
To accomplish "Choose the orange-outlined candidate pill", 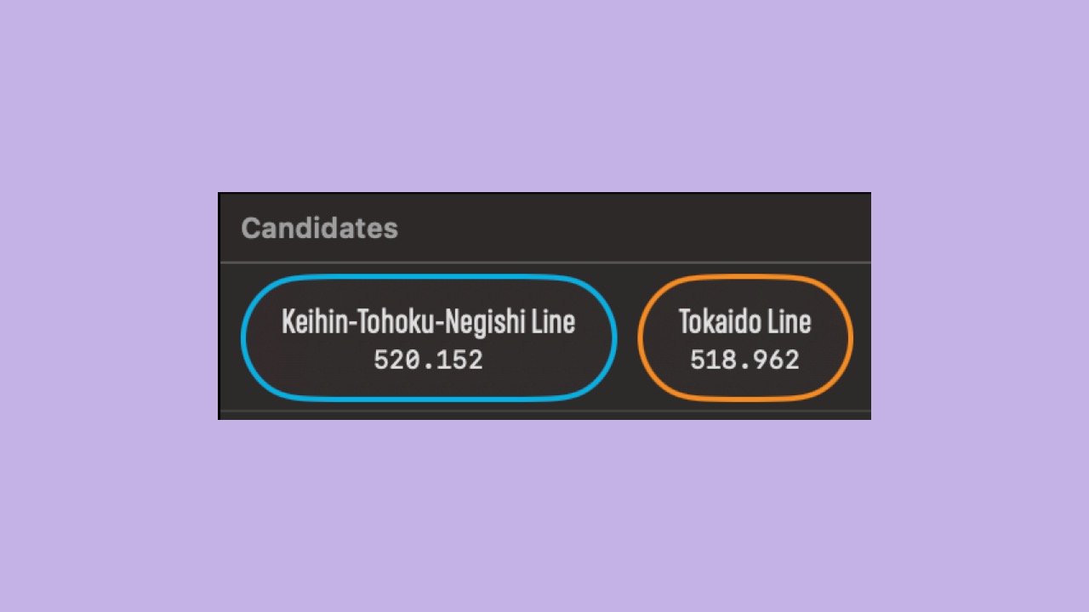I will pos(745,337).
